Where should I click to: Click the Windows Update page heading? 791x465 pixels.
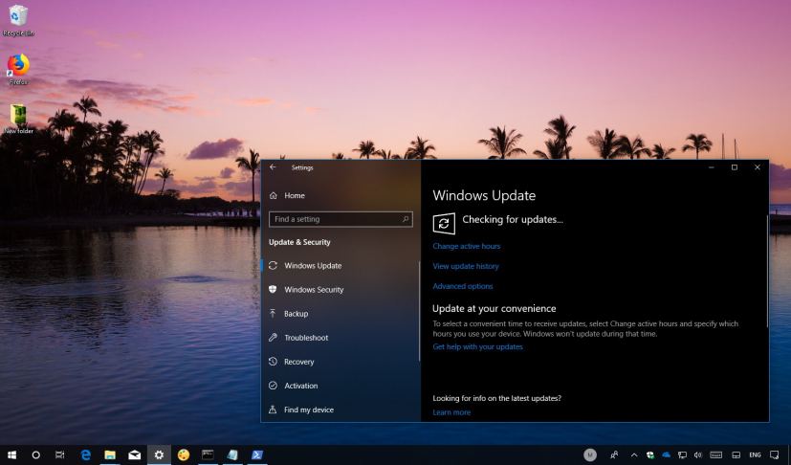484,195
